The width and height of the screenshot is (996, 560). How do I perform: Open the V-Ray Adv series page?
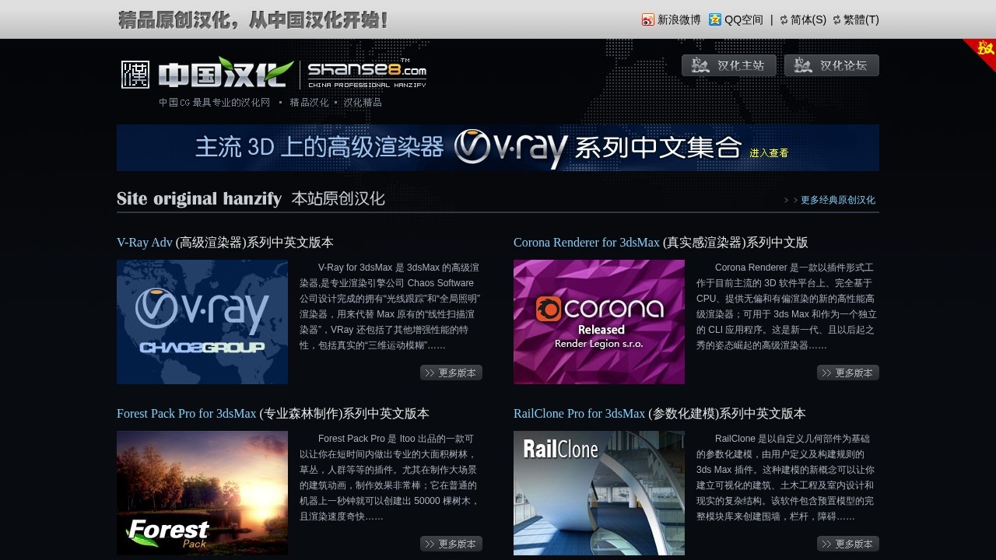pyautogui.click(x=145, y=243)
